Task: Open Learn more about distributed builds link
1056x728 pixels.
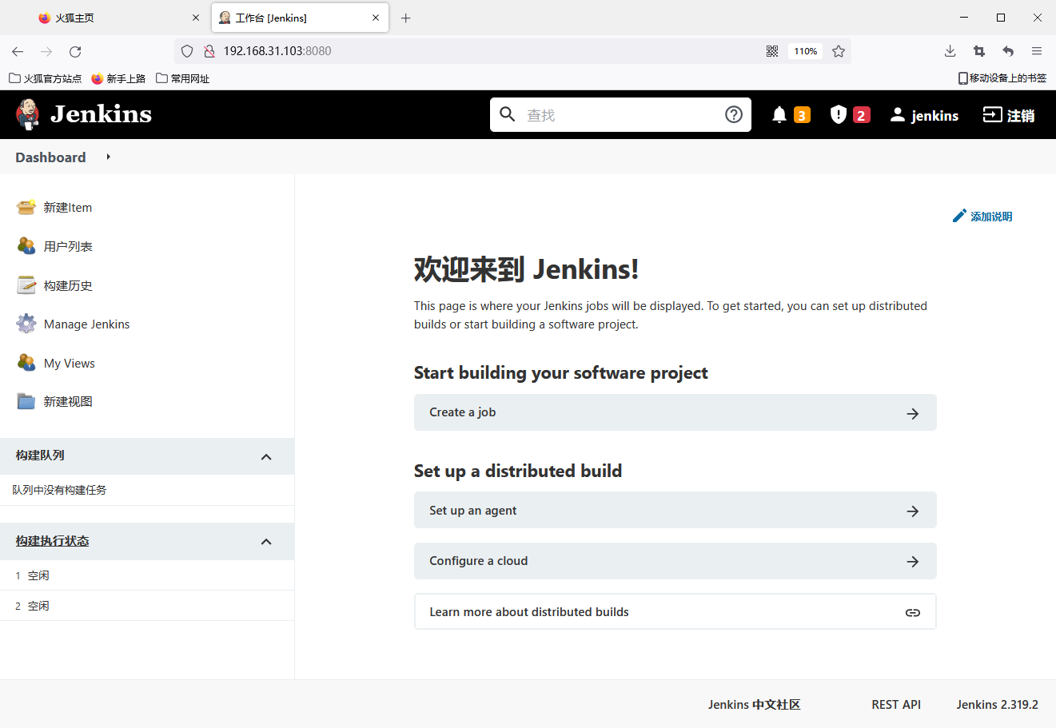Action: (x=675, y=612)
